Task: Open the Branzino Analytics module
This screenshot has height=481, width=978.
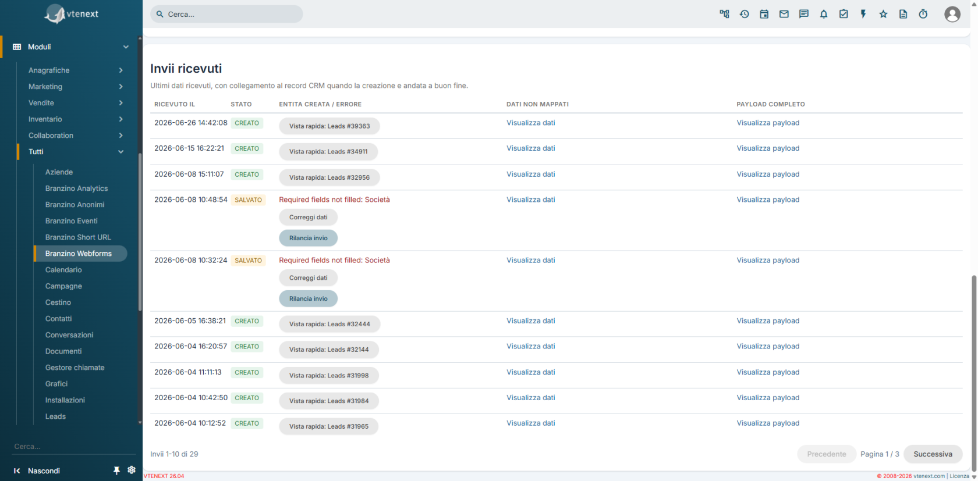Action: (76, 188)
